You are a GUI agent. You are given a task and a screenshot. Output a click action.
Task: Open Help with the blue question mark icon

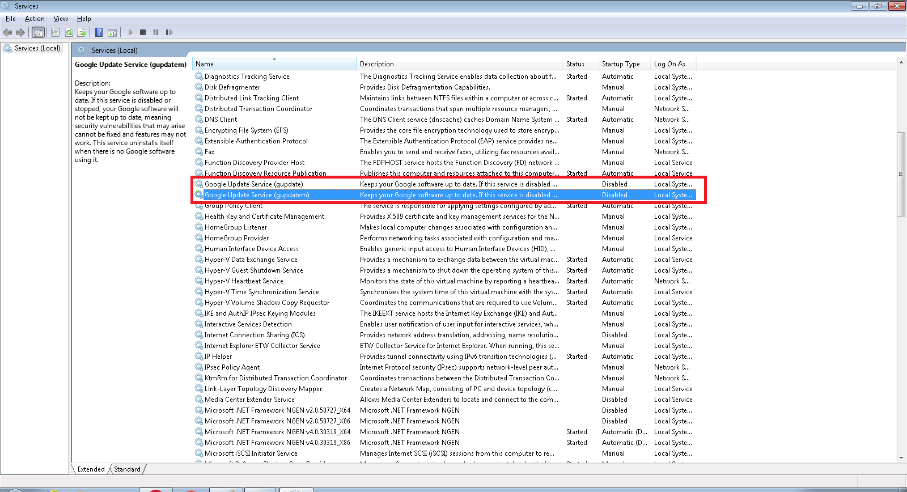pyautogui.click(x=99, y=32)
